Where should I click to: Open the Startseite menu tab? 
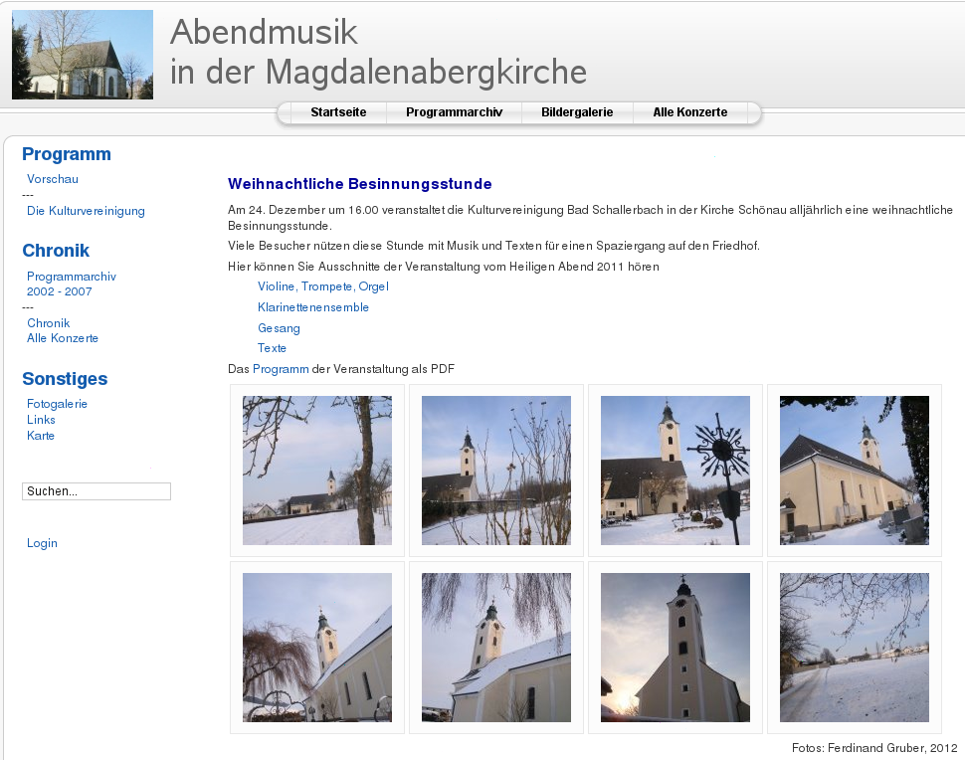338,112
